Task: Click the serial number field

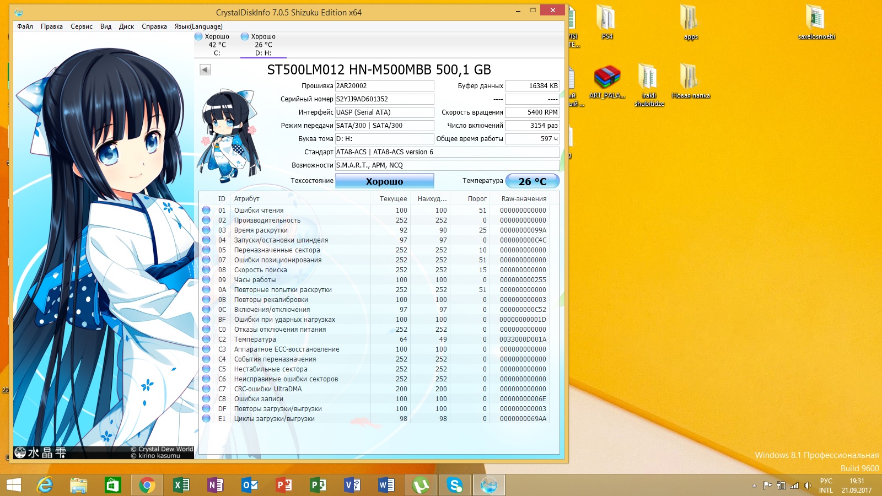Action: [x=384, y=99]
